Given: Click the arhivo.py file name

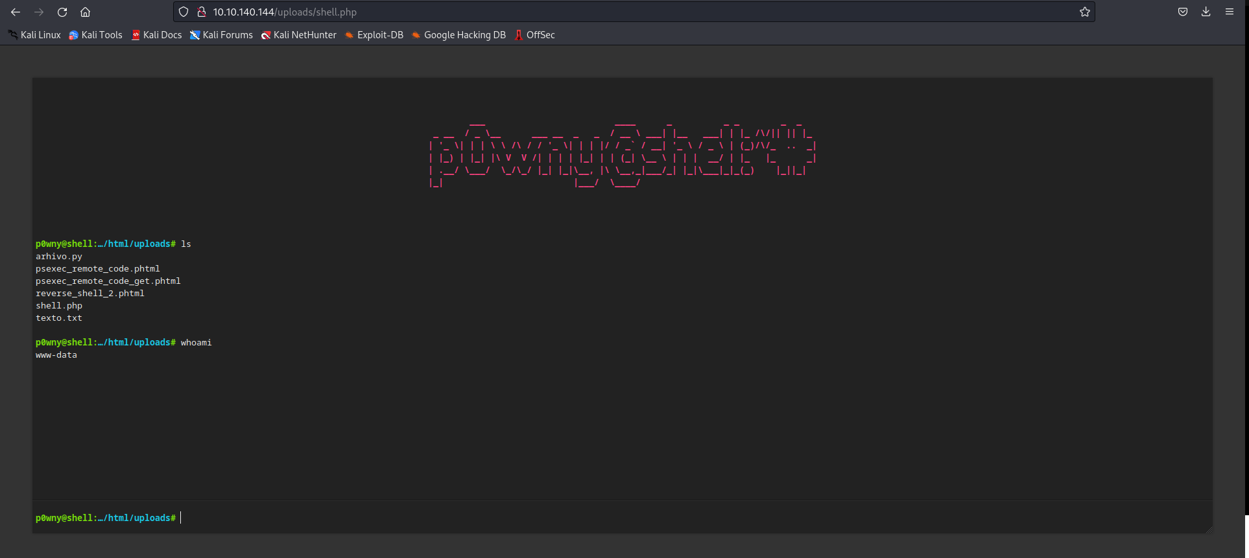Looking at the screenshot, I should 59,257.
